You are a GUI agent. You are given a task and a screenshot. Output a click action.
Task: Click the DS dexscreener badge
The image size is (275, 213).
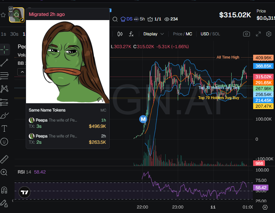coord(127,19)
